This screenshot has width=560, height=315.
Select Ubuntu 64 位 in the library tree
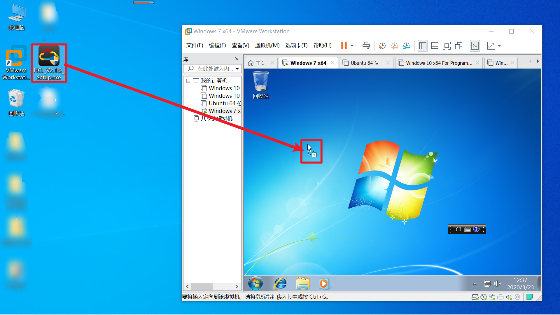221,103
